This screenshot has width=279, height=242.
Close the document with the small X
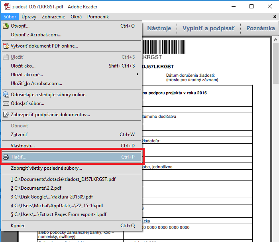275,17
